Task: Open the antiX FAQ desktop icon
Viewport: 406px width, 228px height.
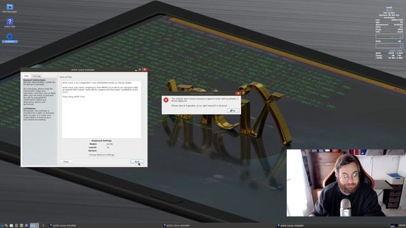Action: (10, 23)
